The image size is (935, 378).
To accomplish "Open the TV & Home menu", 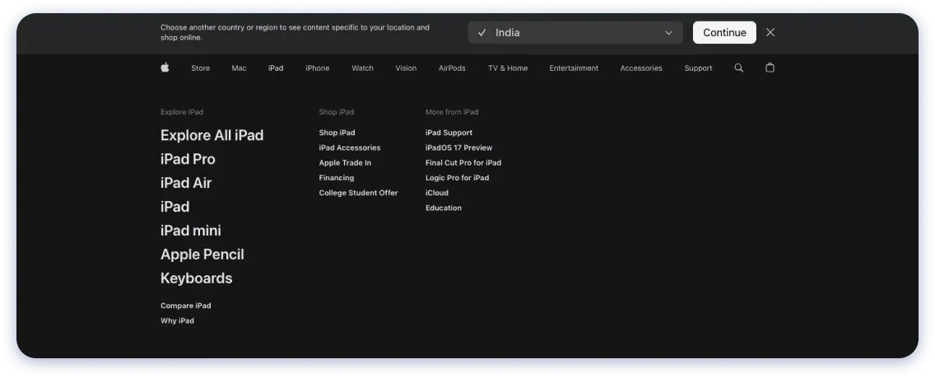I will pos(508,68).
